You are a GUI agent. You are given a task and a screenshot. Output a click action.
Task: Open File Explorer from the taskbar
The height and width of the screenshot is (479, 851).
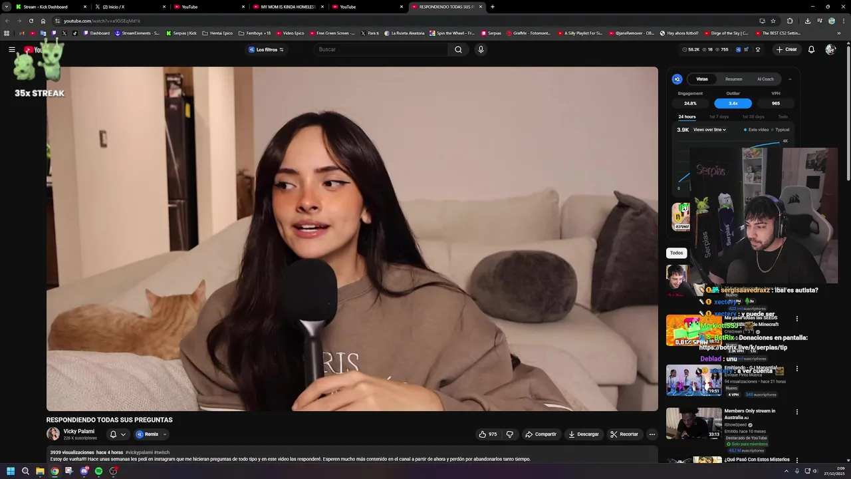click(40, 471)
